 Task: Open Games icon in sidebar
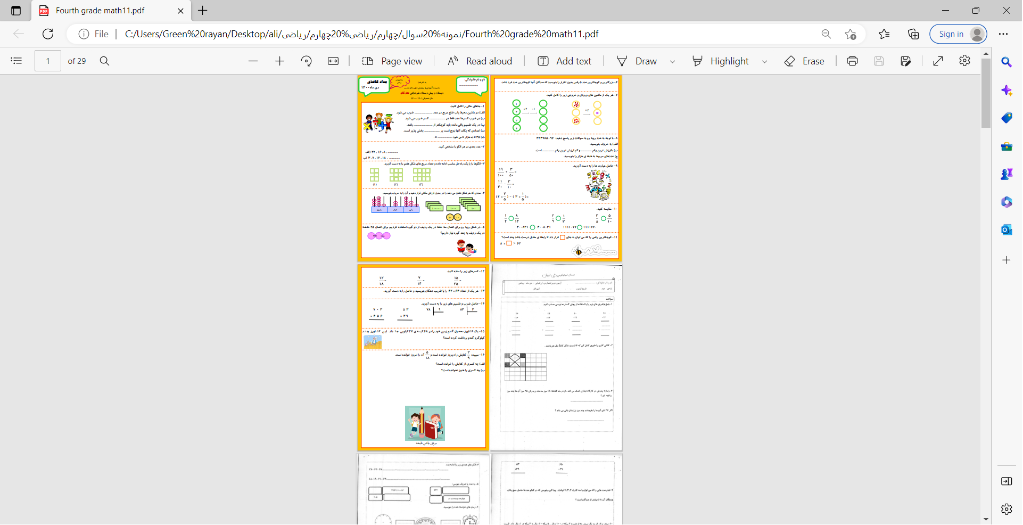[1006, 174]
